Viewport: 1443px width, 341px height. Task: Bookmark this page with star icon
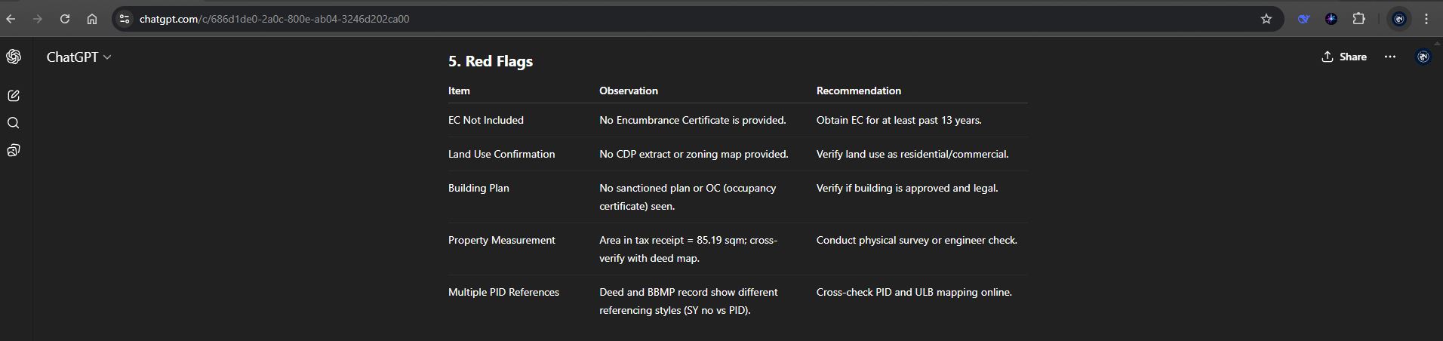tap(1266, 19)
